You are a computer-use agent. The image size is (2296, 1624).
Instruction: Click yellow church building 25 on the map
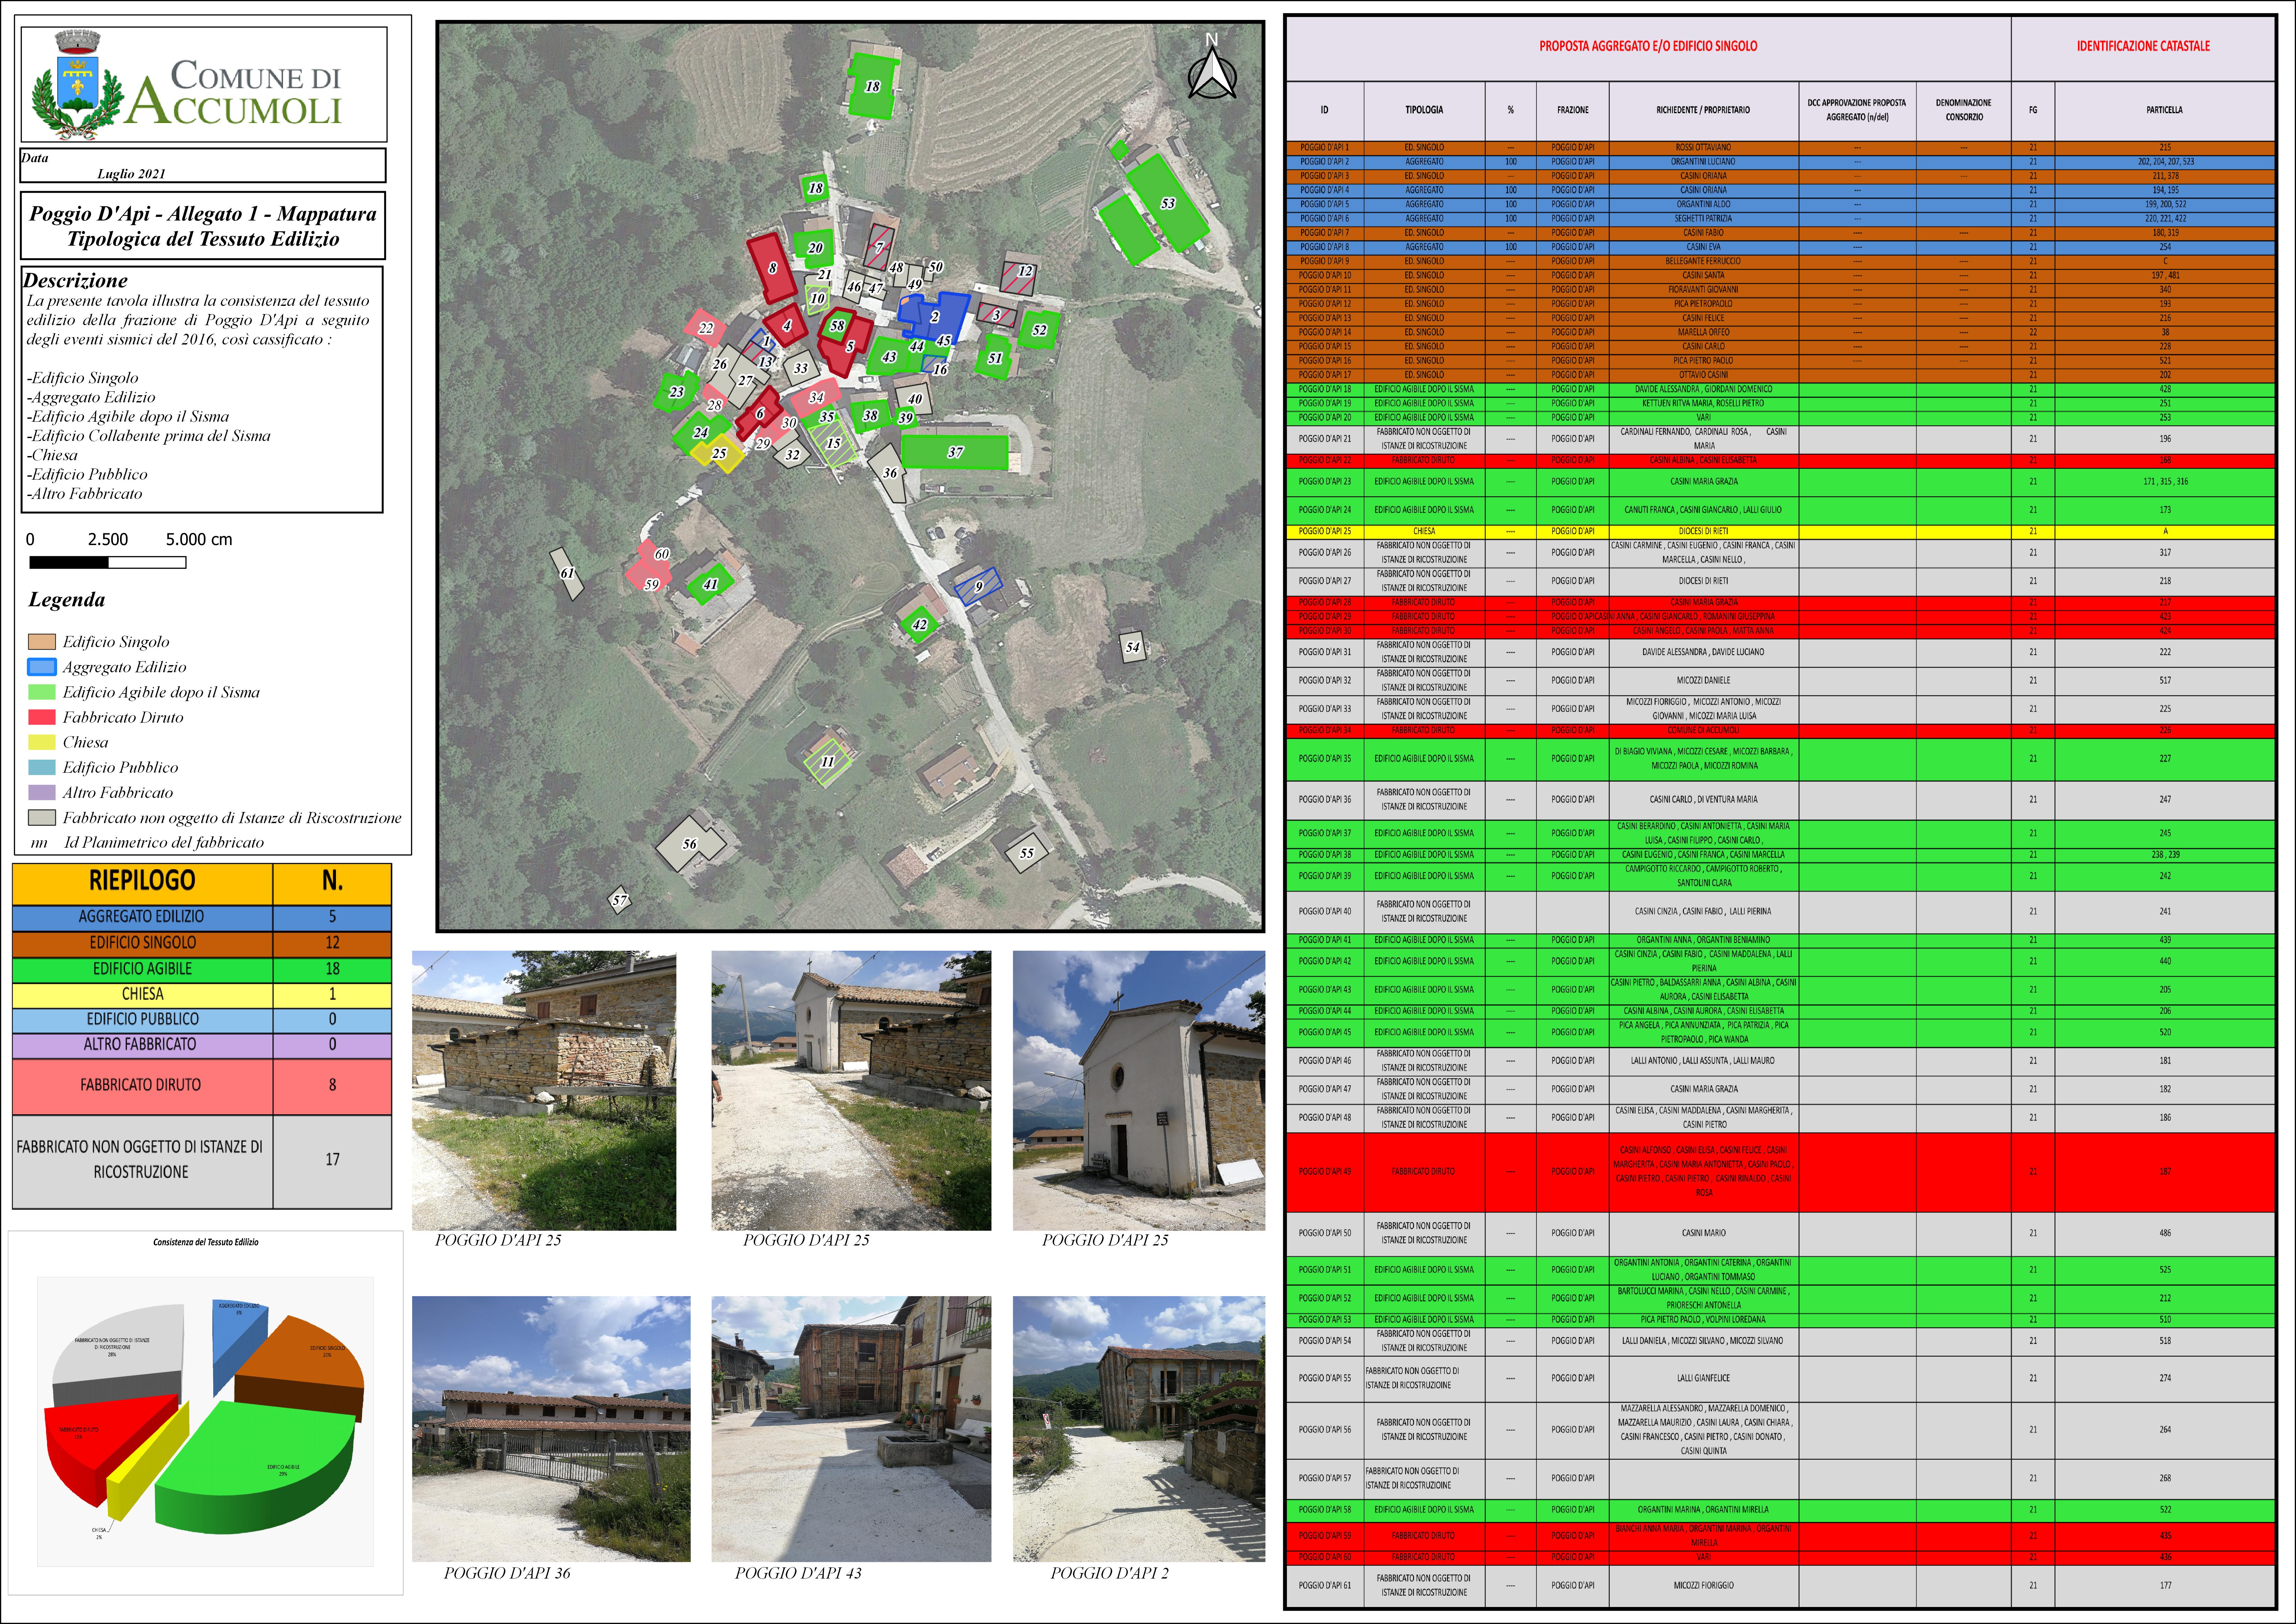[718, 454]
